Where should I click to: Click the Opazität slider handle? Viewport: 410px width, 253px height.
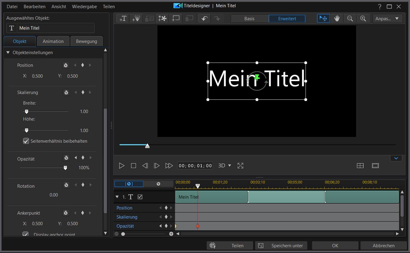(x=65, y=168)
